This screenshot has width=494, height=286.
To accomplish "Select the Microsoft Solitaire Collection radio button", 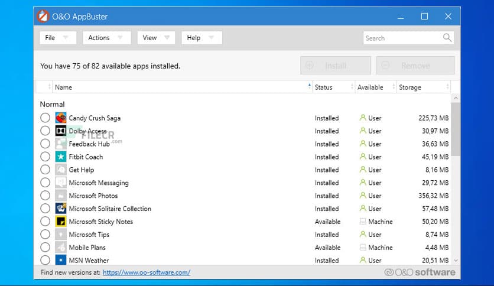I will (x=45, y=208).
